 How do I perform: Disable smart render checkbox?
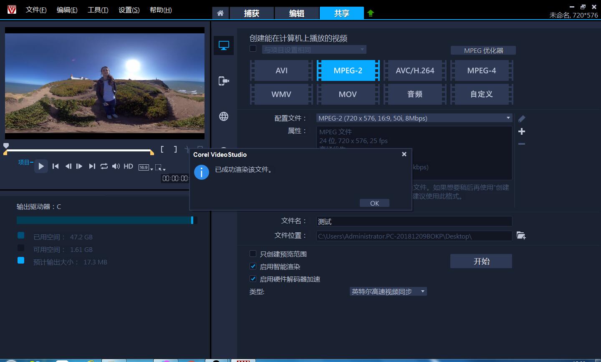click(x=253, y=266)
